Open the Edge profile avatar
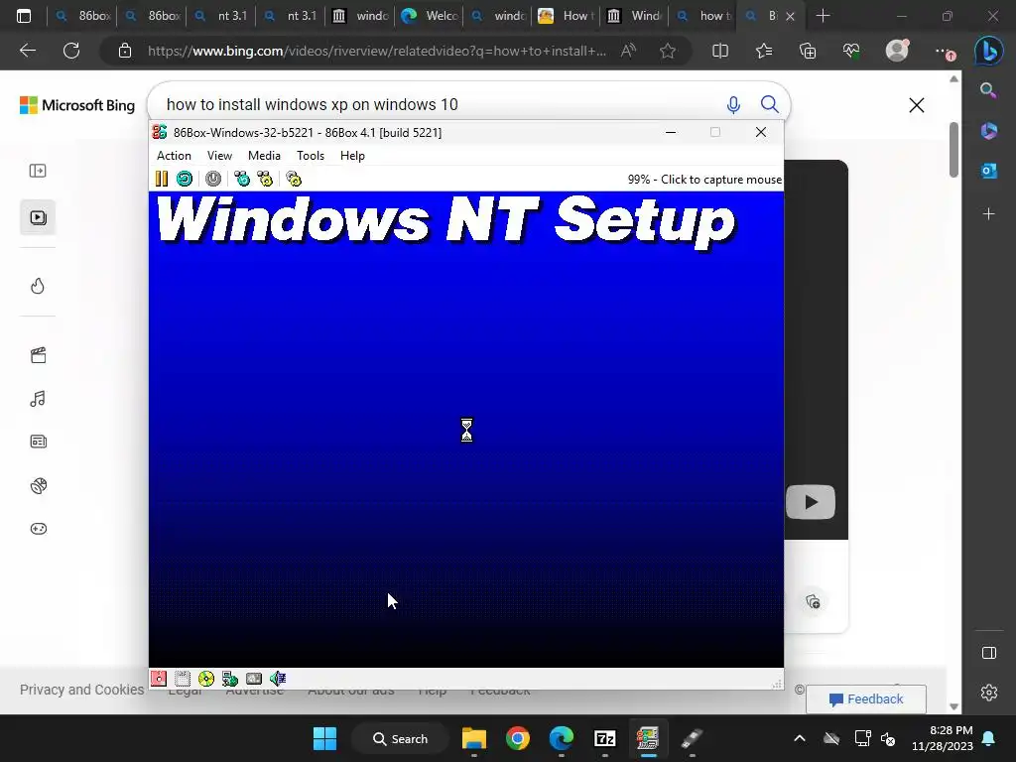This screenshot has width=1016, height=762. (x=897, y=51)
